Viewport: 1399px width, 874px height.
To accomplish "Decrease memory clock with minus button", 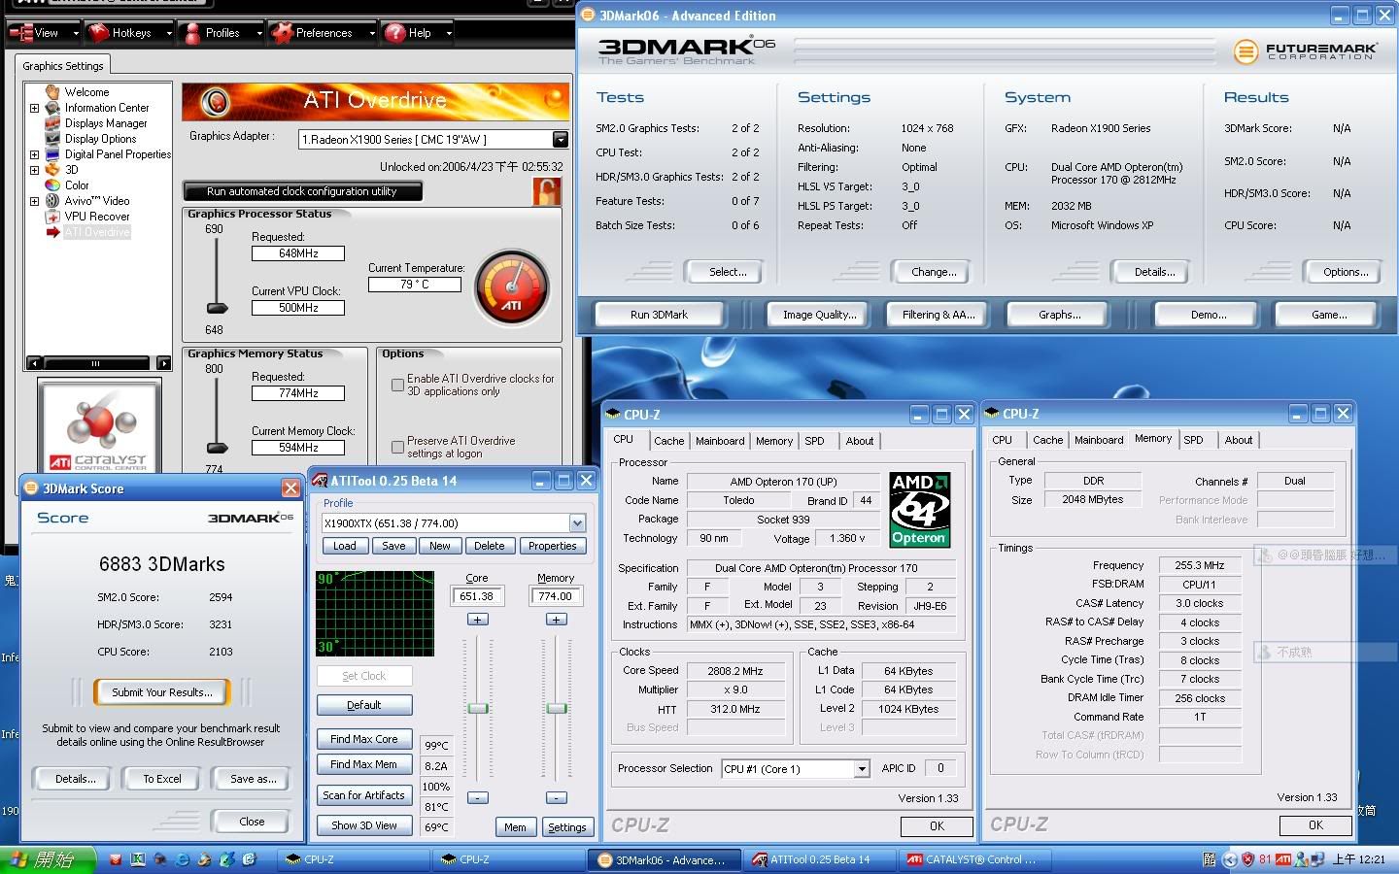I will click(556, 798).
